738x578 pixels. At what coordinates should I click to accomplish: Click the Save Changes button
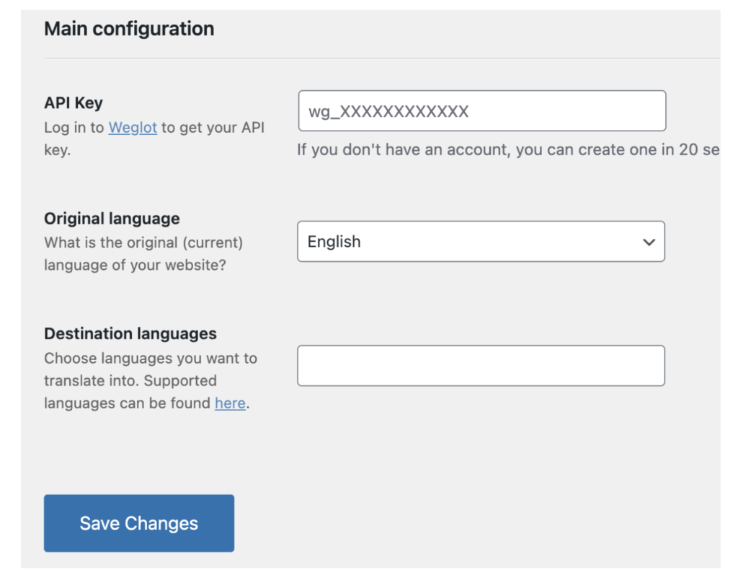click(139, 523)
